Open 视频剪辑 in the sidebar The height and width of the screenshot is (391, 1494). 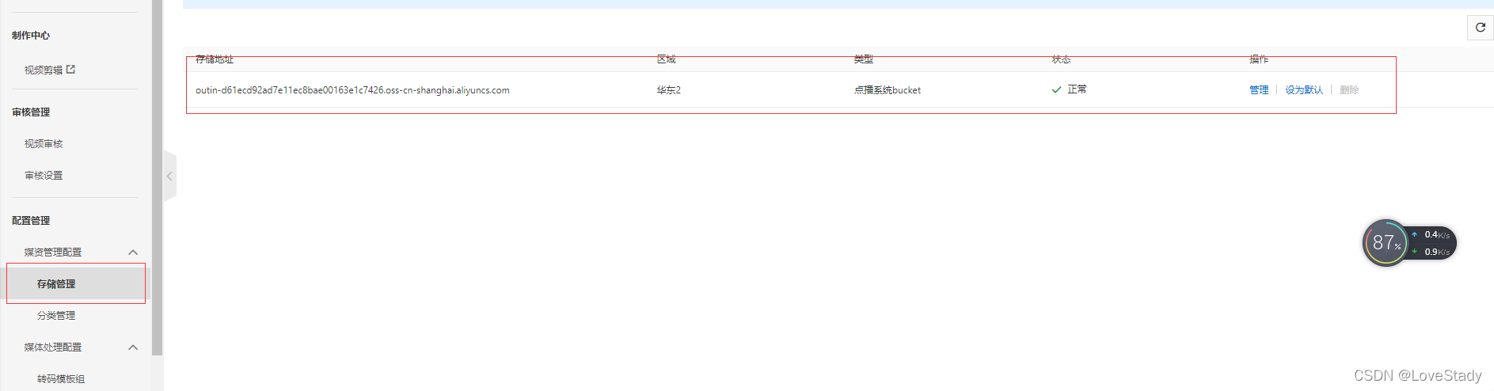click(44, 70)
